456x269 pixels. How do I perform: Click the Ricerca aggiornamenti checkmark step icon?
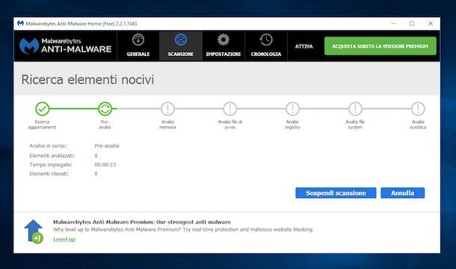coord(43,109)
